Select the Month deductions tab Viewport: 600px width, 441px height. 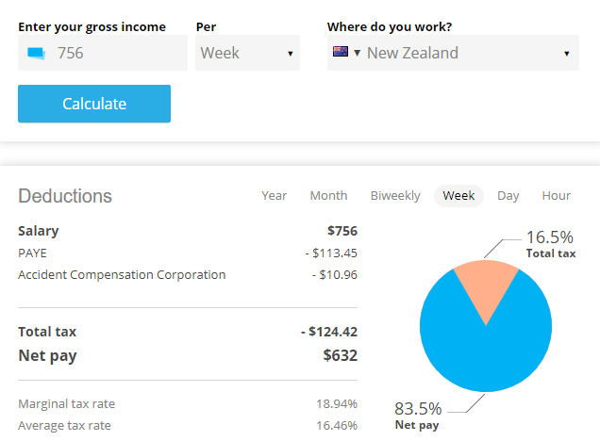[328, 196]
